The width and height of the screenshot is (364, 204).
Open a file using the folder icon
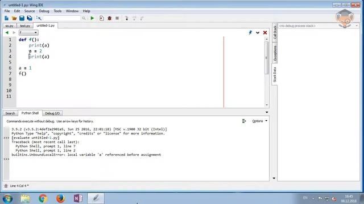point(14,18)
